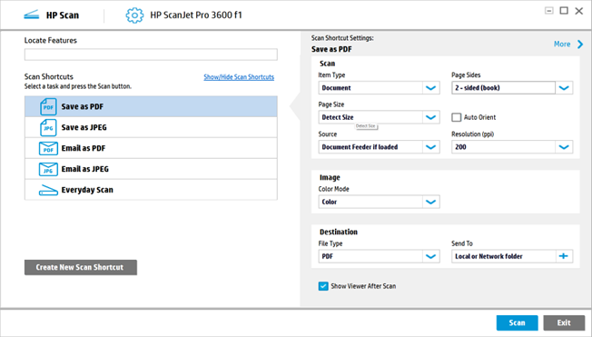The height and width of the screenshot is (337, 592).
Task: Choose the Email as JPEG shortcut
Action: pos(151,169)
